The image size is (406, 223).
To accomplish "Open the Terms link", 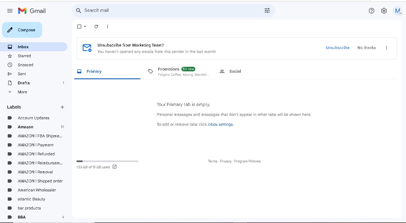I will click(212, 161).
